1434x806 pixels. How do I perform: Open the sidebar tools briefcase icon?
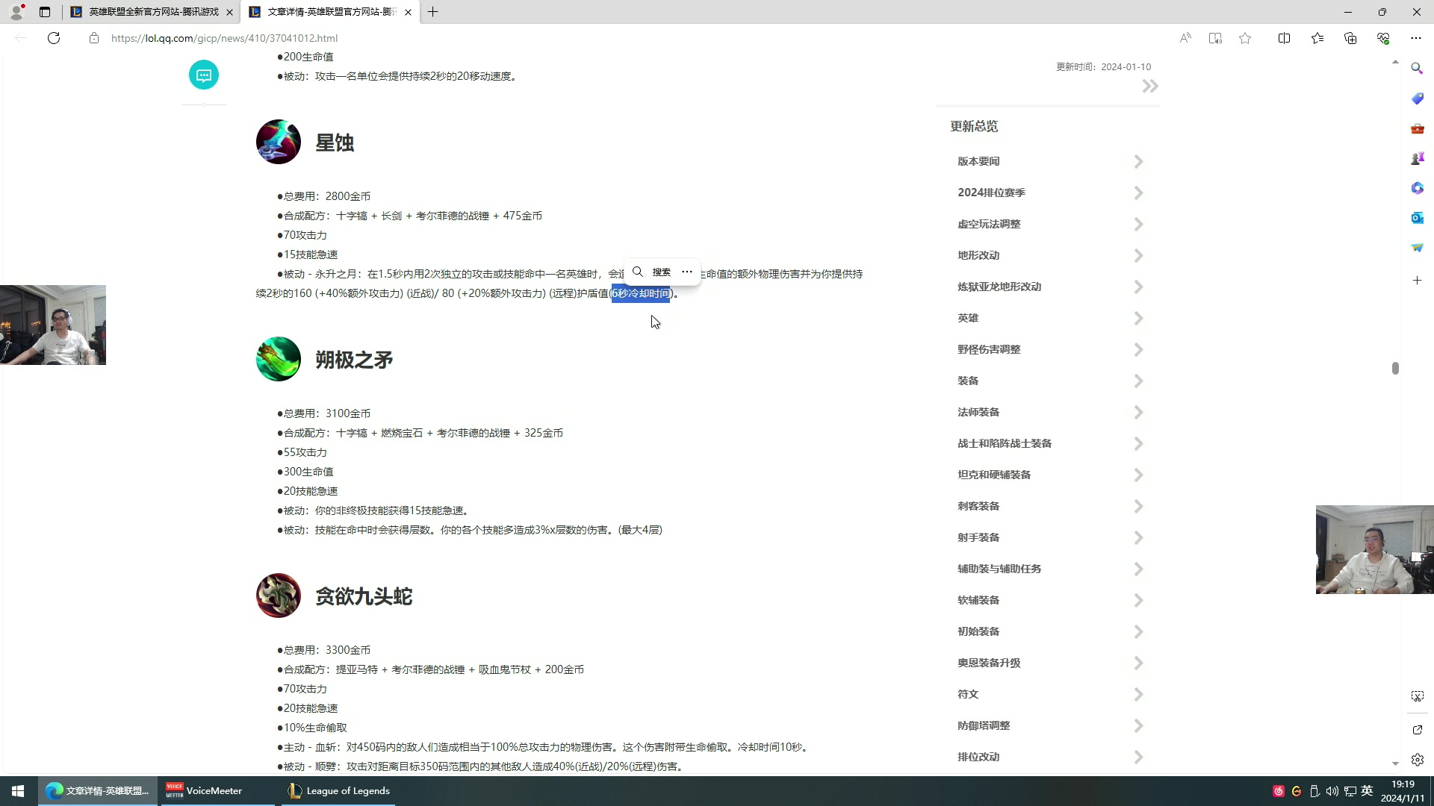(x=1417, y=128)
